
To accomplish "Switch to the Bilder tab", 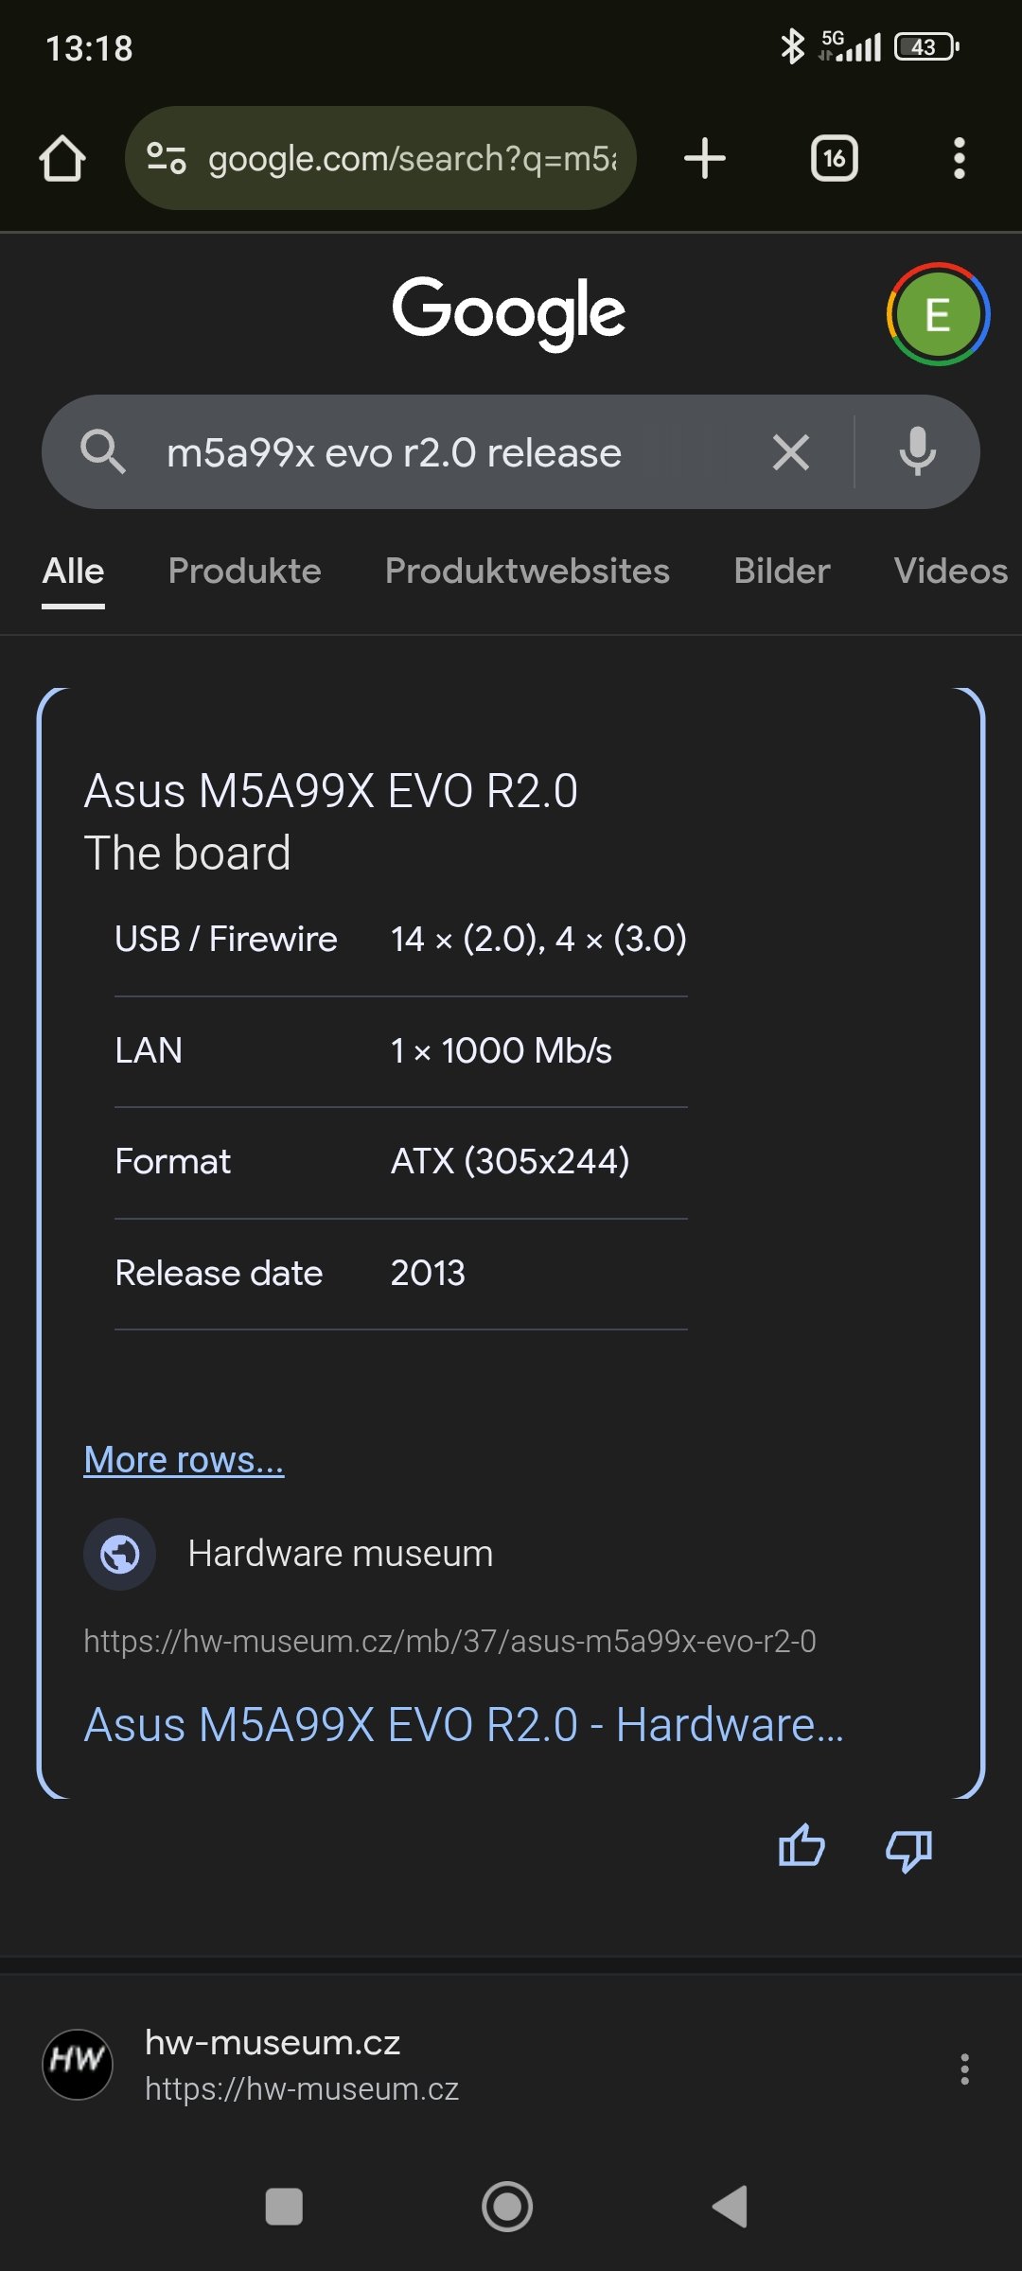I will pyautogui.click(x=782, y=571).
